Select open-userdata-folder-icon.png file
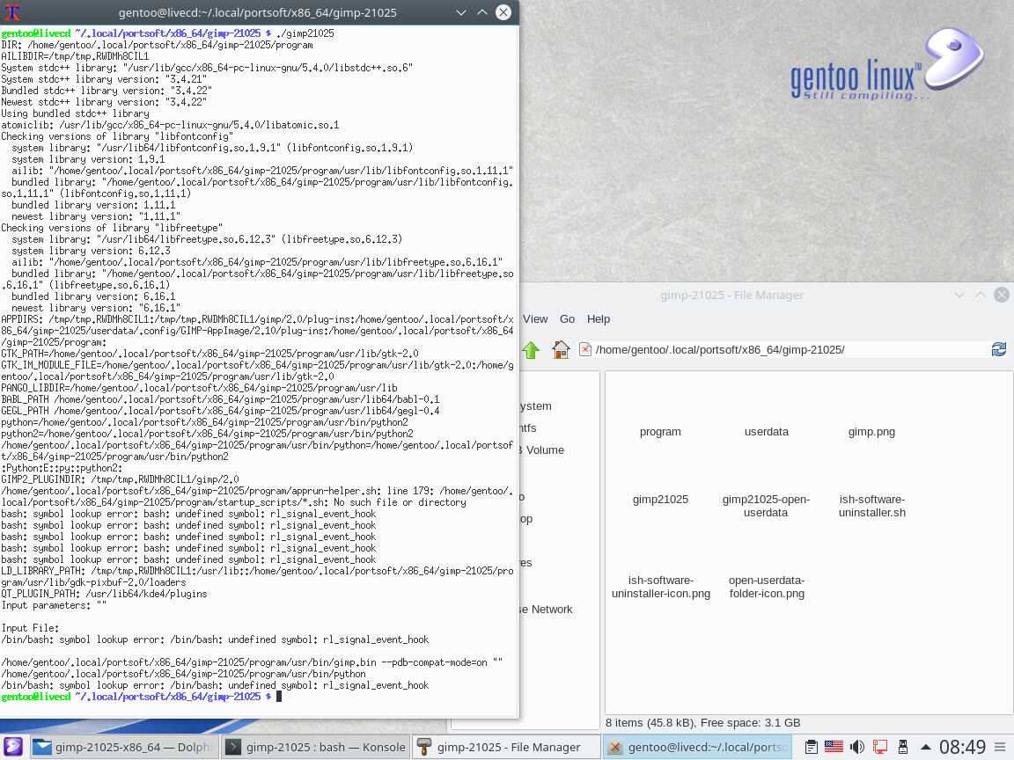This screenshot has width=1014, height=760. click(x=767, y=587)
